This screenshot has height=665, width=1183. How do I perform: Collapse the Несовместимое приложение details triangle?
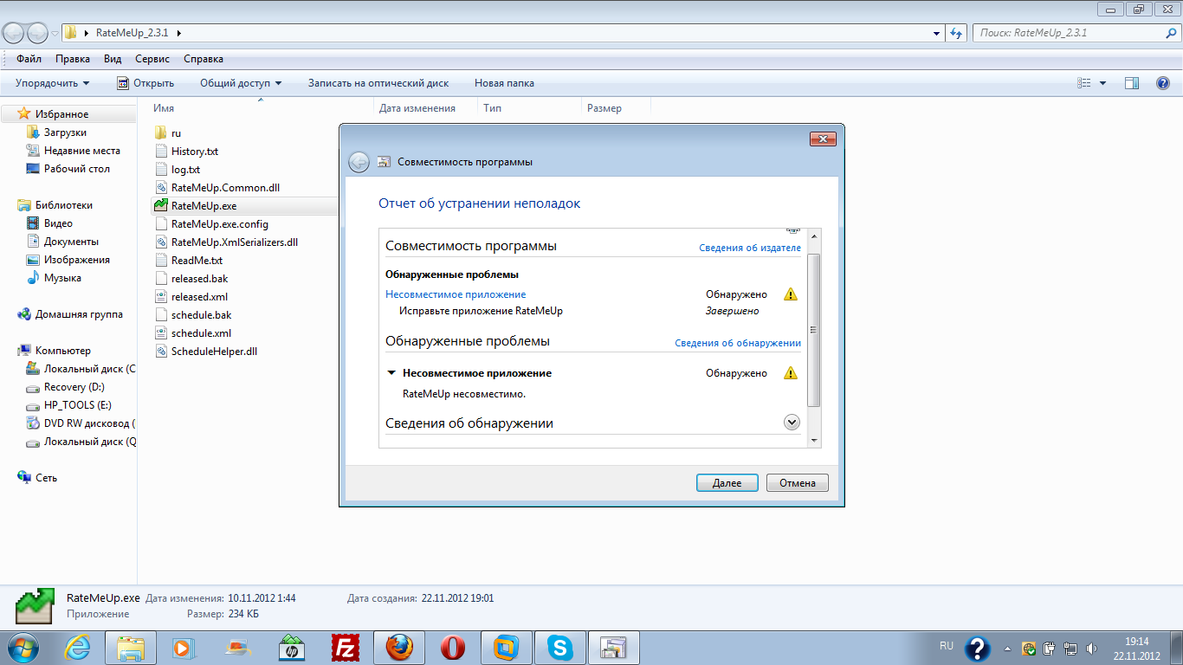391,373
